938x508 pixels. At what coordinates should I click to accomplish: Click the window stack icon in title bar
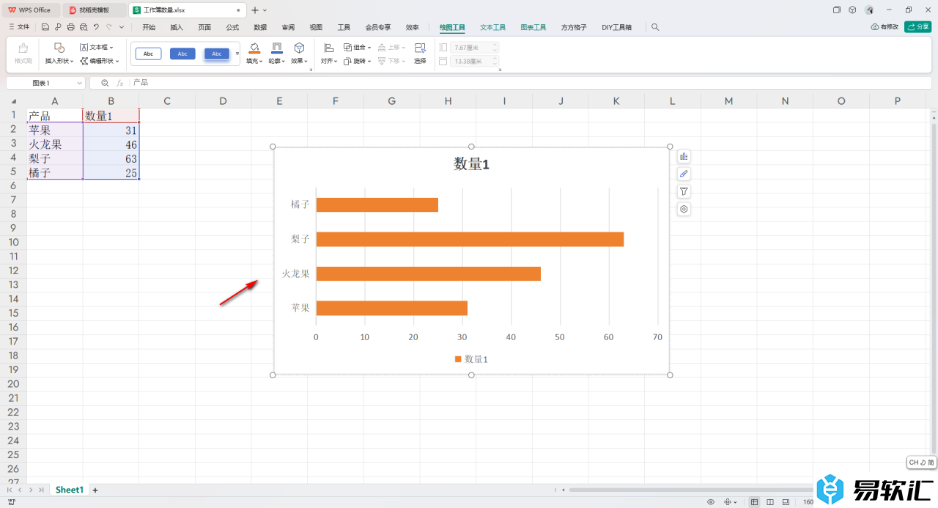[x=837, y=10]
